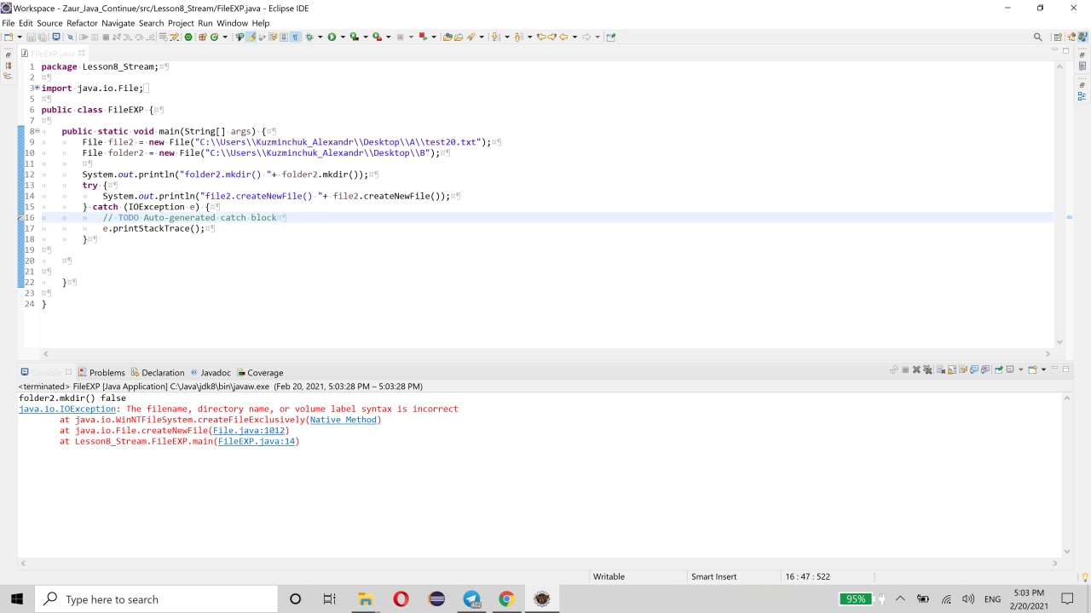
Task: Toggle Show Whitespace Characters pilcrow icon
Action: 295,37
